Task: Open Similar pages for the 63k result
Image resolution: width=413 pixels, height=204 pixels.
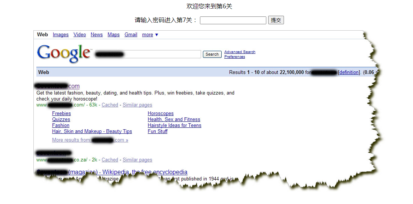Action: [x=137, y=105]
